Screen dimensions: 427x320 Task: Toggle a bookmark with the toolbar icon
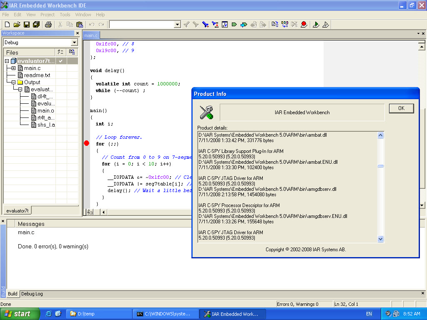(x=234, y=25)
